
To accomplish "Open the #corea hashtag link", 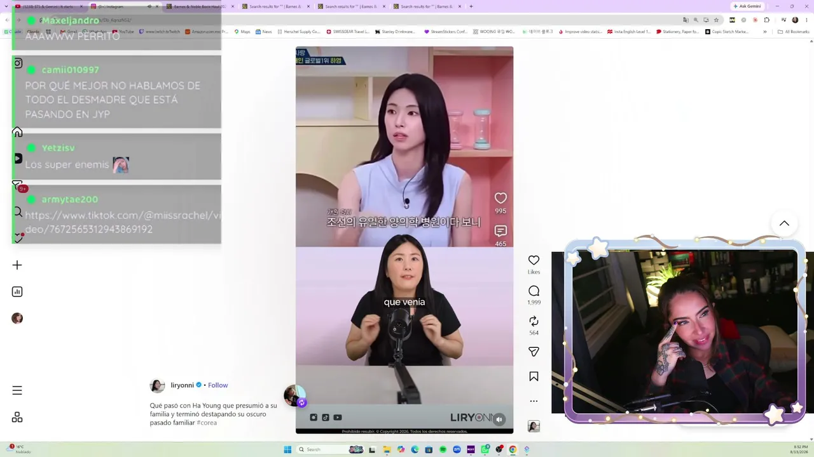I will (x=207, y=423).
